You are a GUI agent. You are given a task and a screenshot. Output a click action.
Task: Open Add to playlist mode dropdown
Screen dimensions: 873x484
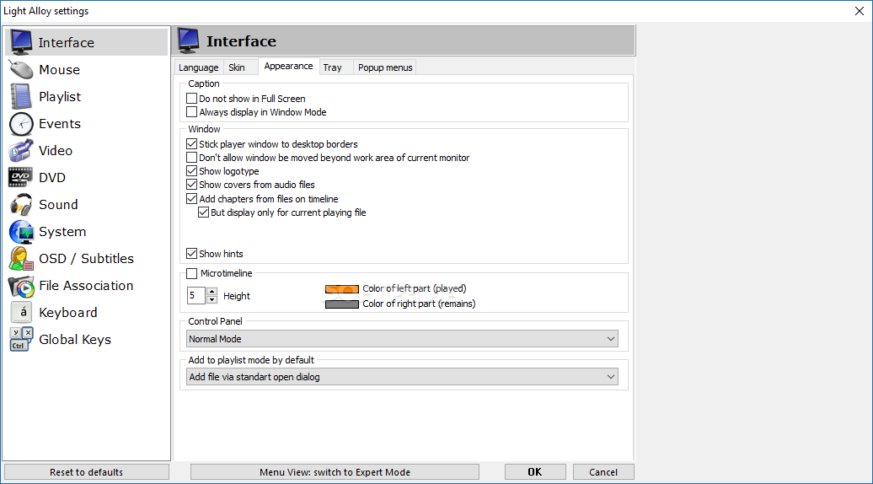[402, 377]
